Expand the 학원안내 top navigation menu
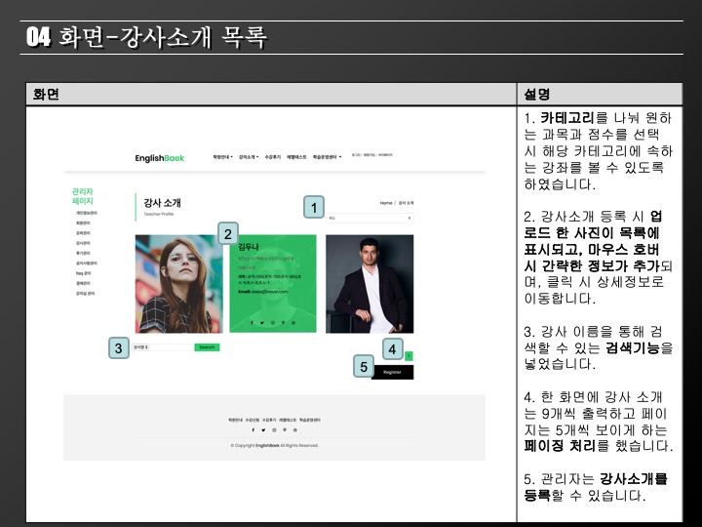 (x=222, y=157)
